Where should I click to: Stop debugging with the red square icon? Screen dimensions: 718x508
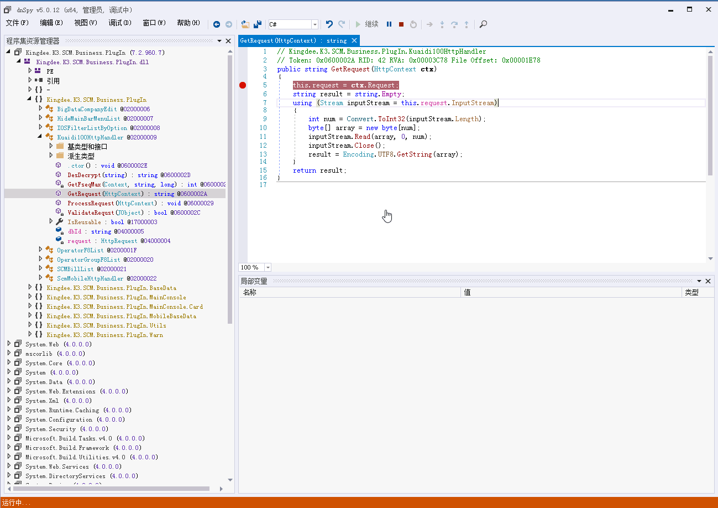pos(401,24)
